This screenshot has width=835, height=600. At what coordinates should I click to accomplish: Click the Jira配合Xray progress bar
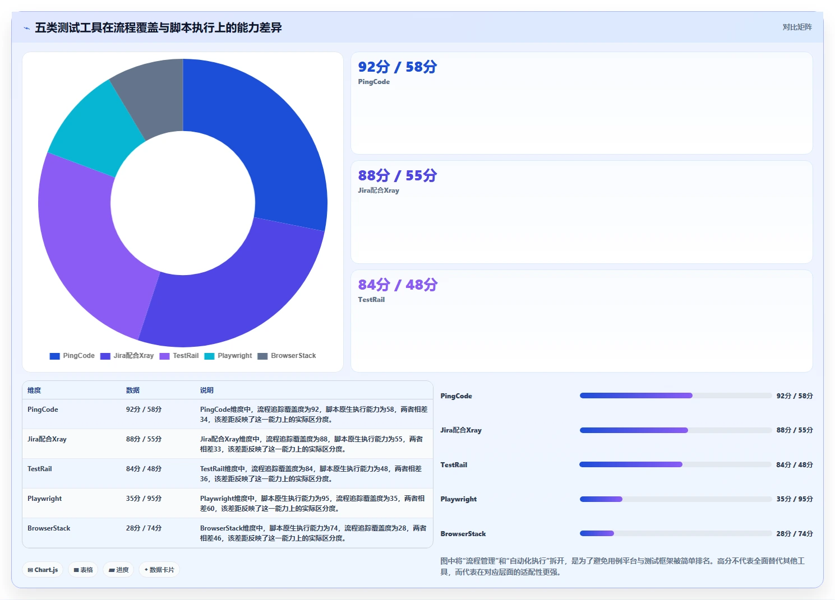(676, 430)
